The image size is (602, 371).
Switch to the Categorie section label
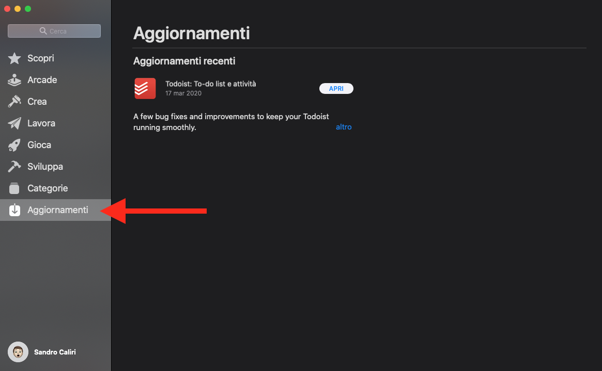pos(48,188)
